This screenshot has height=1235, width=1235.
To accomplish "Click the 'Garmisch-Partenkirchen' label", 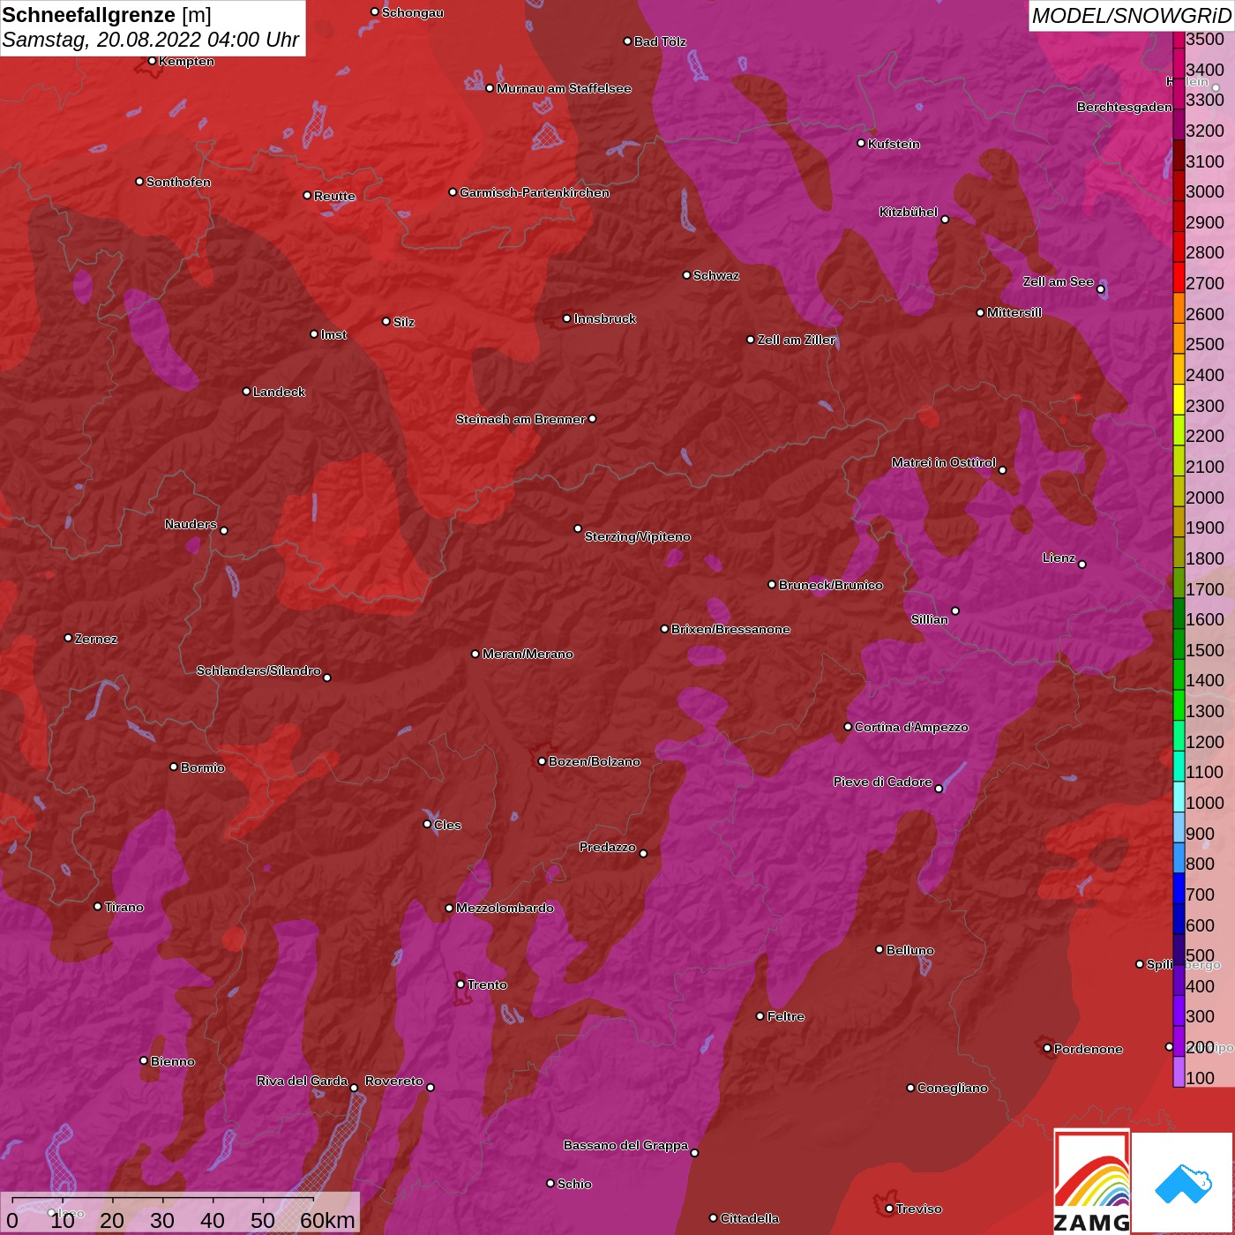I will pos(535,192).
